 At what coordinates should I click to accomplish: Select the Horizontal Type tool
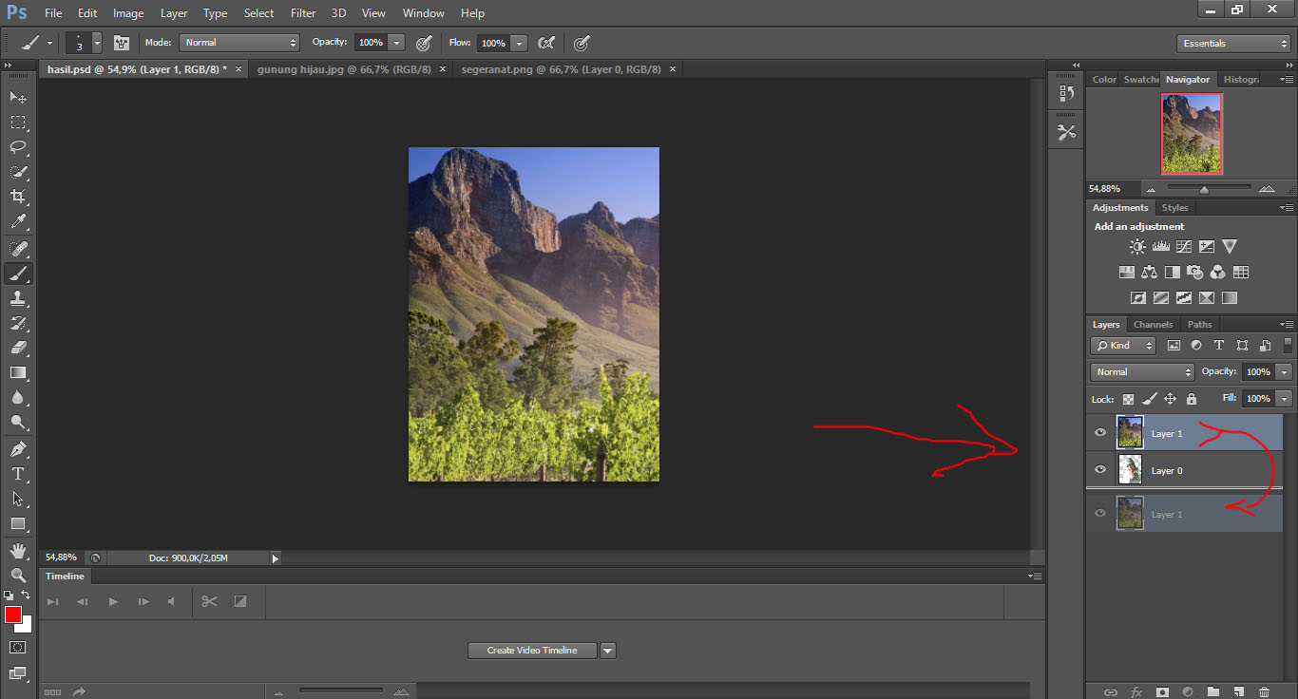(18, 474)
